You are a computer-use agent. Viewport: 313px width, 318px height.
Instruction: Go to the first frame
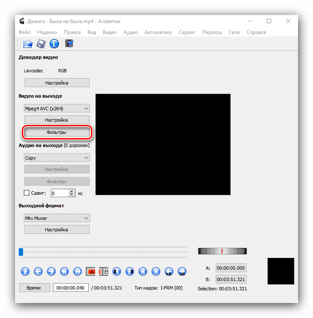(143, 271)
